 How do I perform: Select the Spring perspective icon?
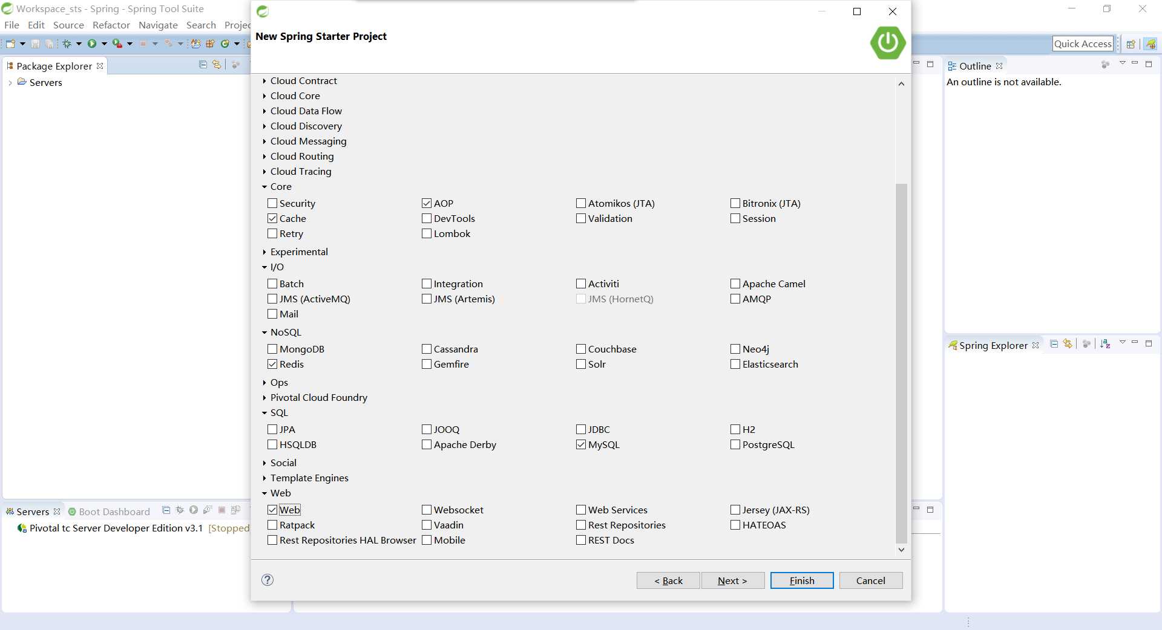(1151, 44)
